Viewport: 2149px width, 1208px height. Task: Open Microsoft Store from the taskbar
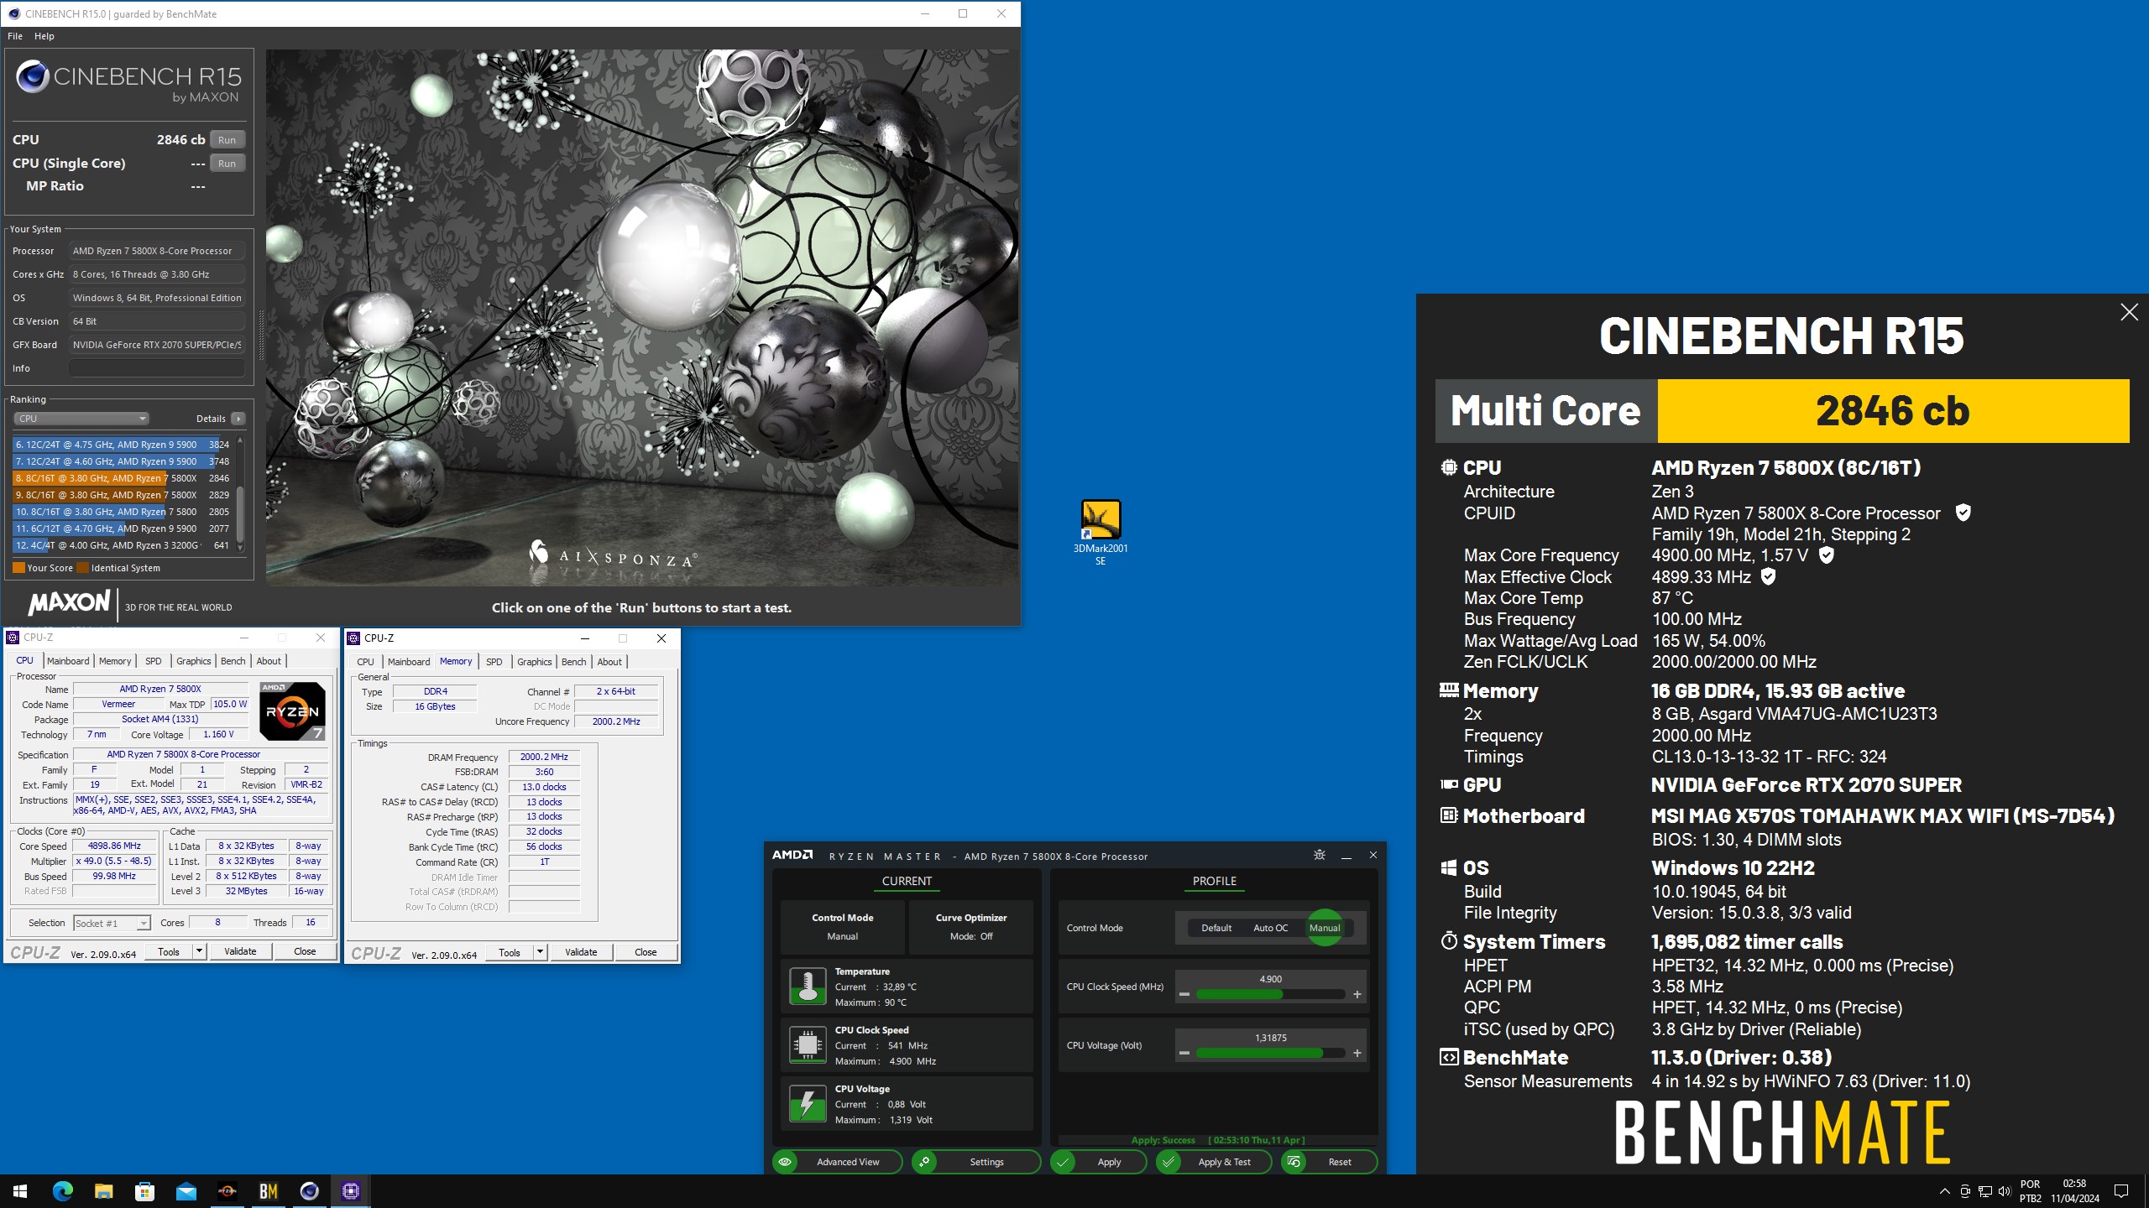[144, 1190]
